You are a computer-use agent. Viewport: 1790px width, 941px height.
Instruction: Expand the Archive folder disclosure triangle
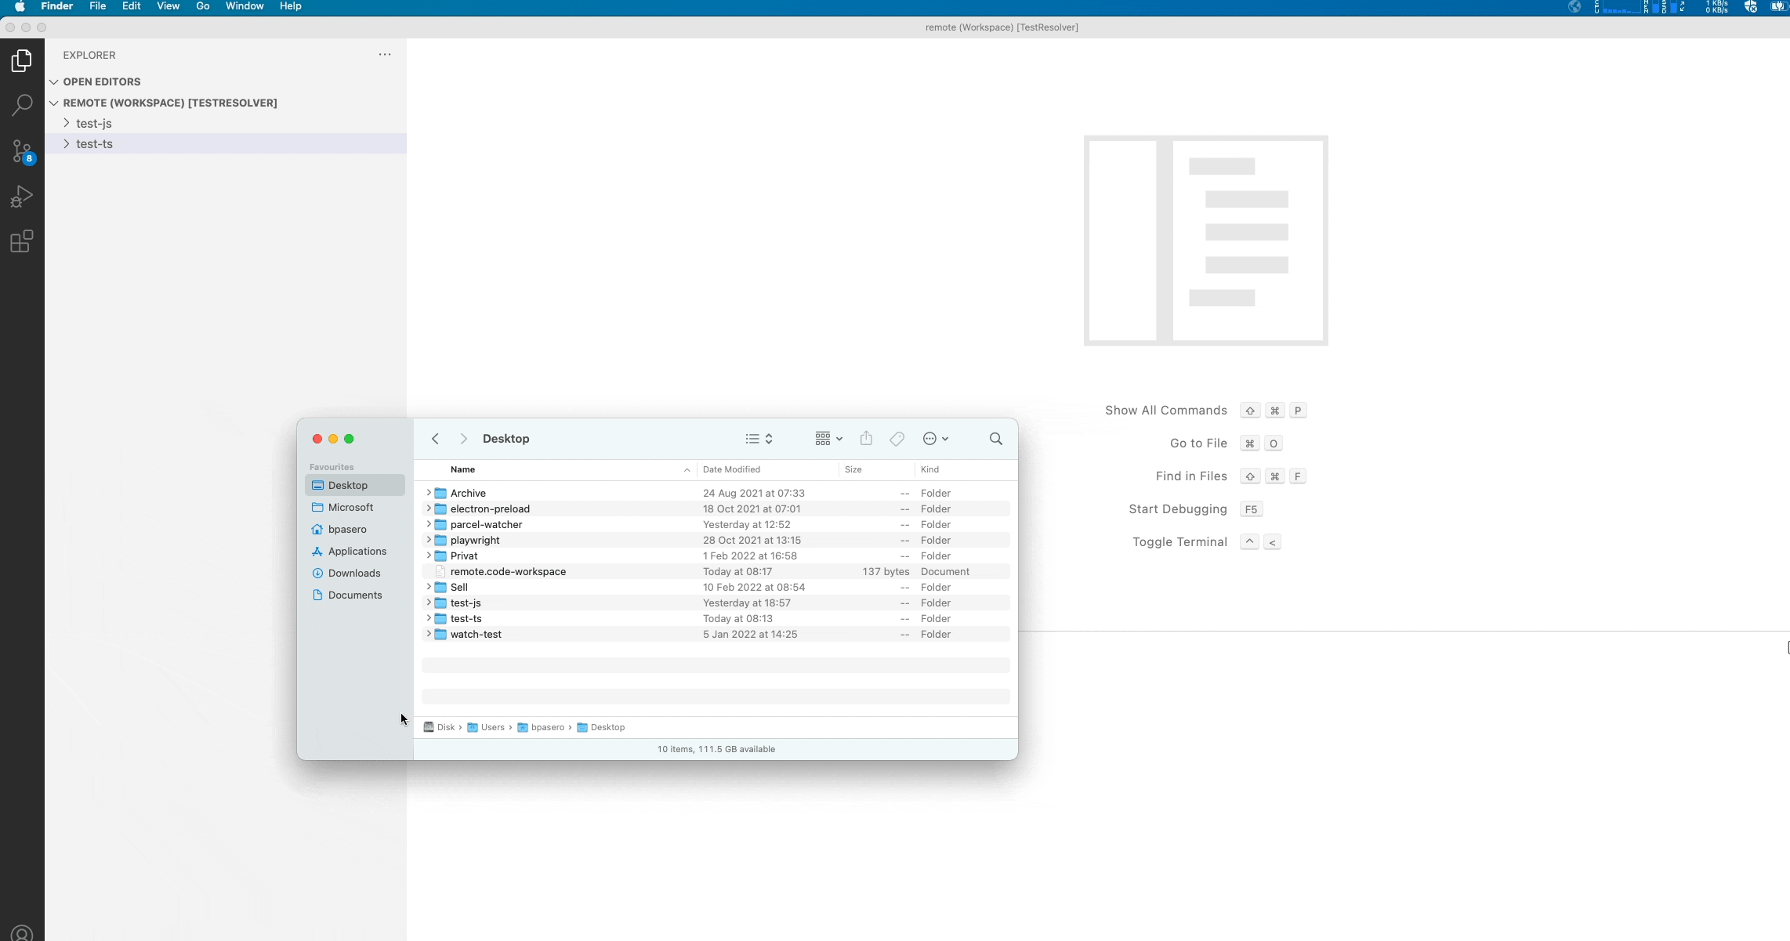429,493
